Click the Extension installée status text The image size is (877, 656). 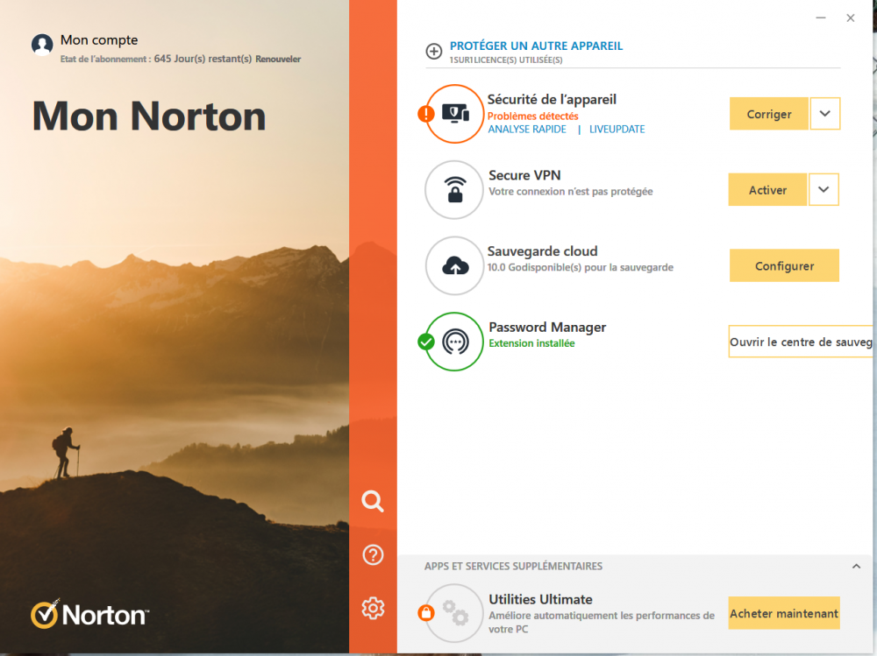532,343
